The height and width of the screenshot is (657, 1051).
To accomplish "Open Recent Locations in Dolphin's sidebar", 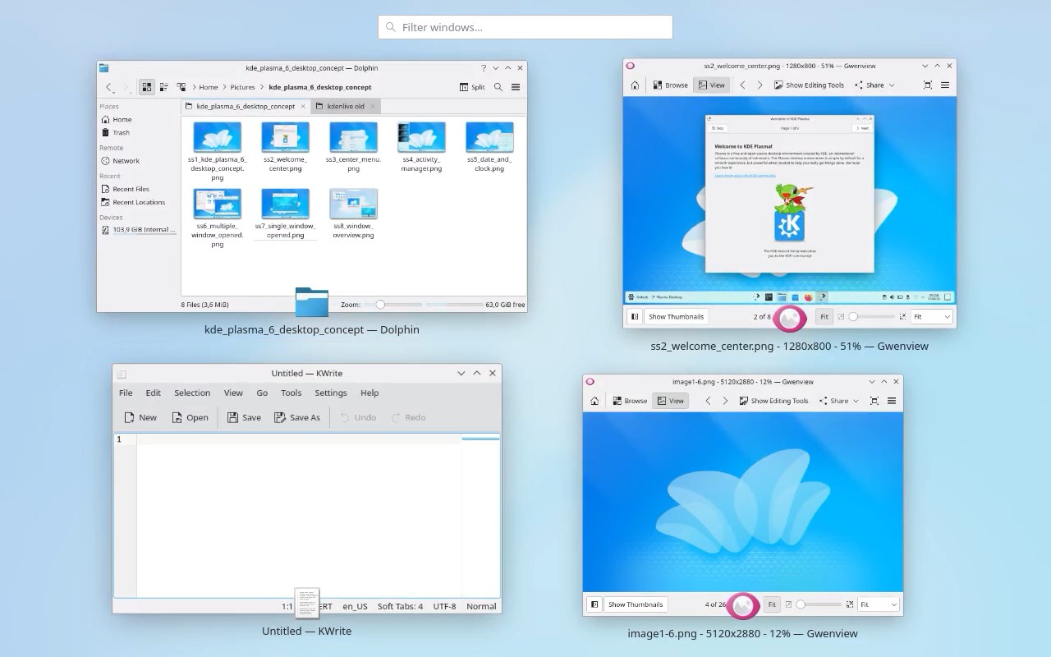I will [138, 202].
